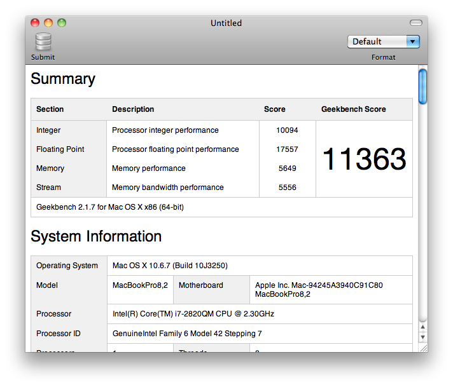Click the Intel Core i7-2820QM processor value
453x387 pixels.
(193, 314)
